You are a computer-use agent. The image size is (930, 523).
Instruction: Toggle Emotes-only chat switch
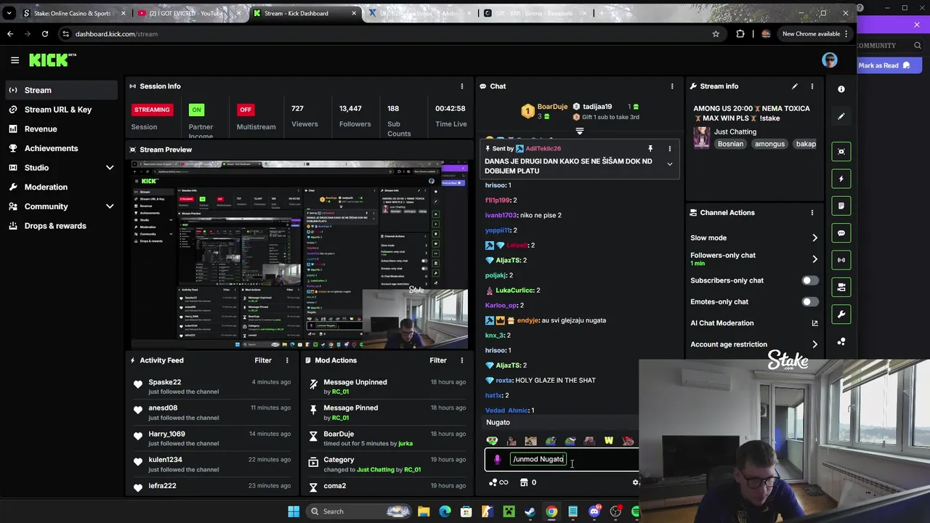809,301
